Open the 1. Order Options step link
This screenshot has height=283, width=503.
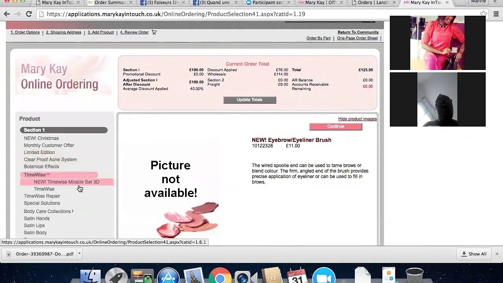tap(25, 32)
